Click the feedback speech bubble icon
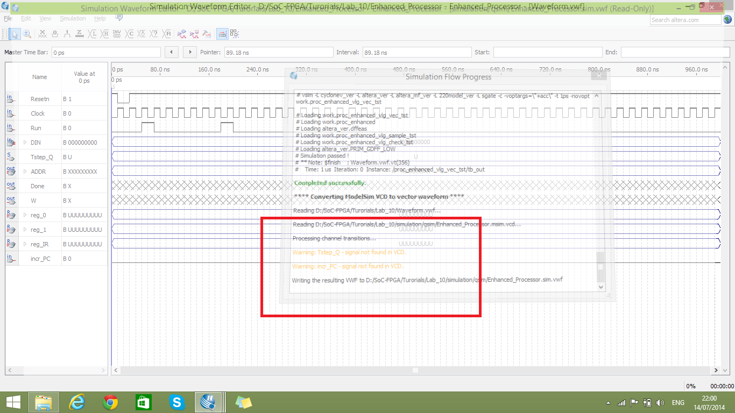 coord(119,18)
